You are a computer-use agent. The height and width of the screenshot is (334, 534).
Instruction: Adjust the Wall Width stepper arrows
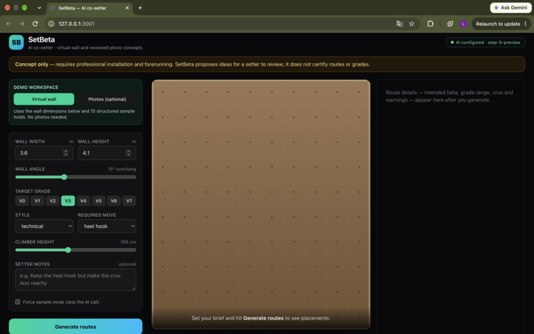tap(66, 153)
